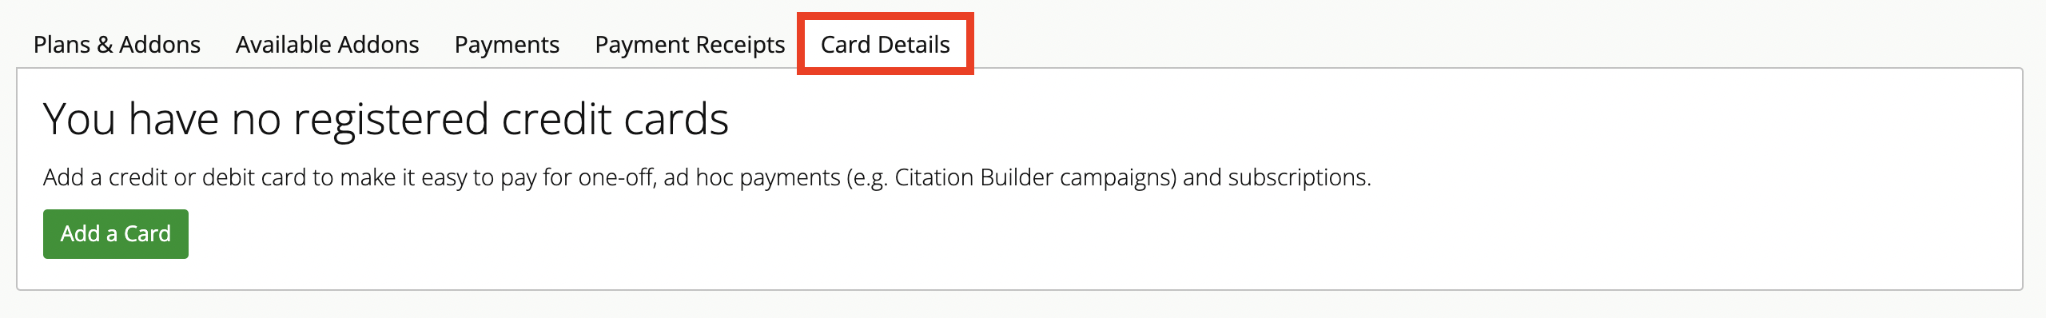The height and width of the screenshot is (318, 2046).
Task: Click the 'Citation Builder campaigns' text
Action: click(x=1035, y=177)
